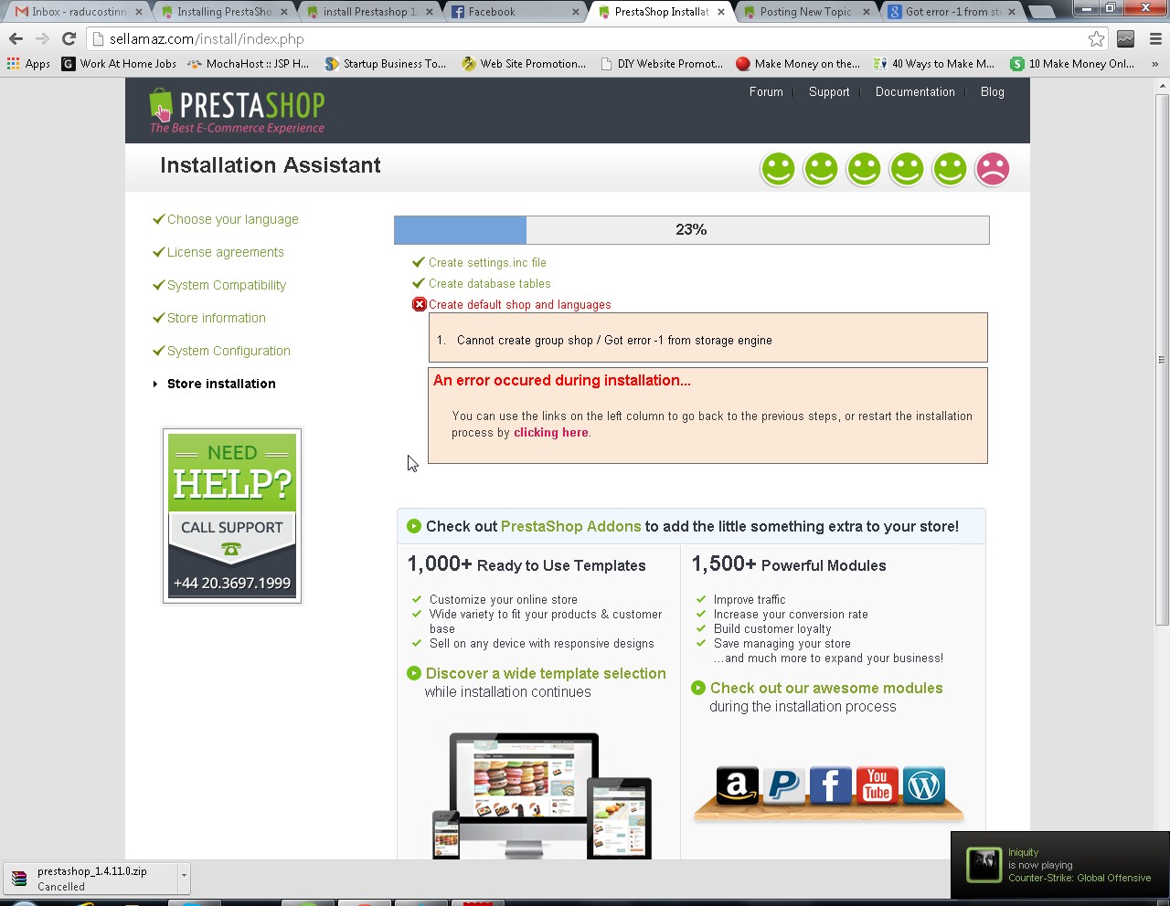Viewport: 1170px width, 906px height.
Task: Click the browser forward arrow
Action: pos(42,38)
